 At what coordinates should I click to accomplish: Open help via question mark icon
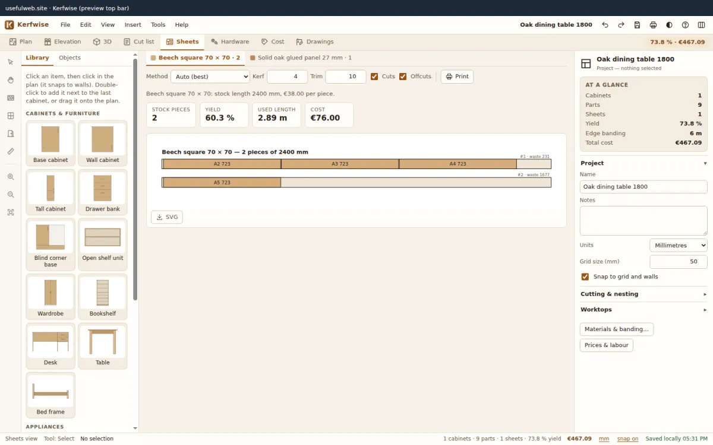(685, 25)
